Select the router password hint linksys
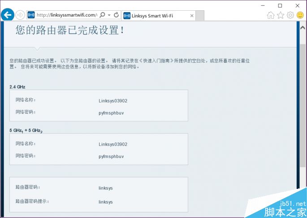Screen dimensions: 307x218 [x=106, y=202]
